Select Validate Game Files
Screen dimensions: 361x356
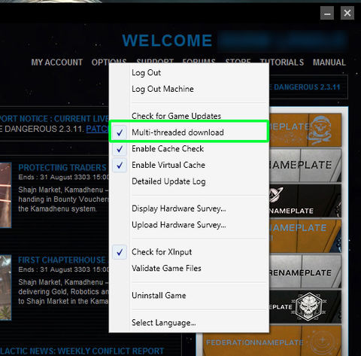(189, 268)
